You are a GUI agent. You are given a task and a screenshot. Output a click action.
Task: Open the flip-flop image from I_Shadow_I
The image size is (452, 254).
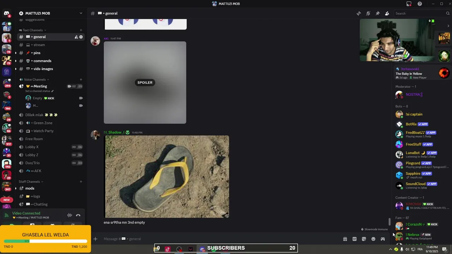tap(167, 177)
